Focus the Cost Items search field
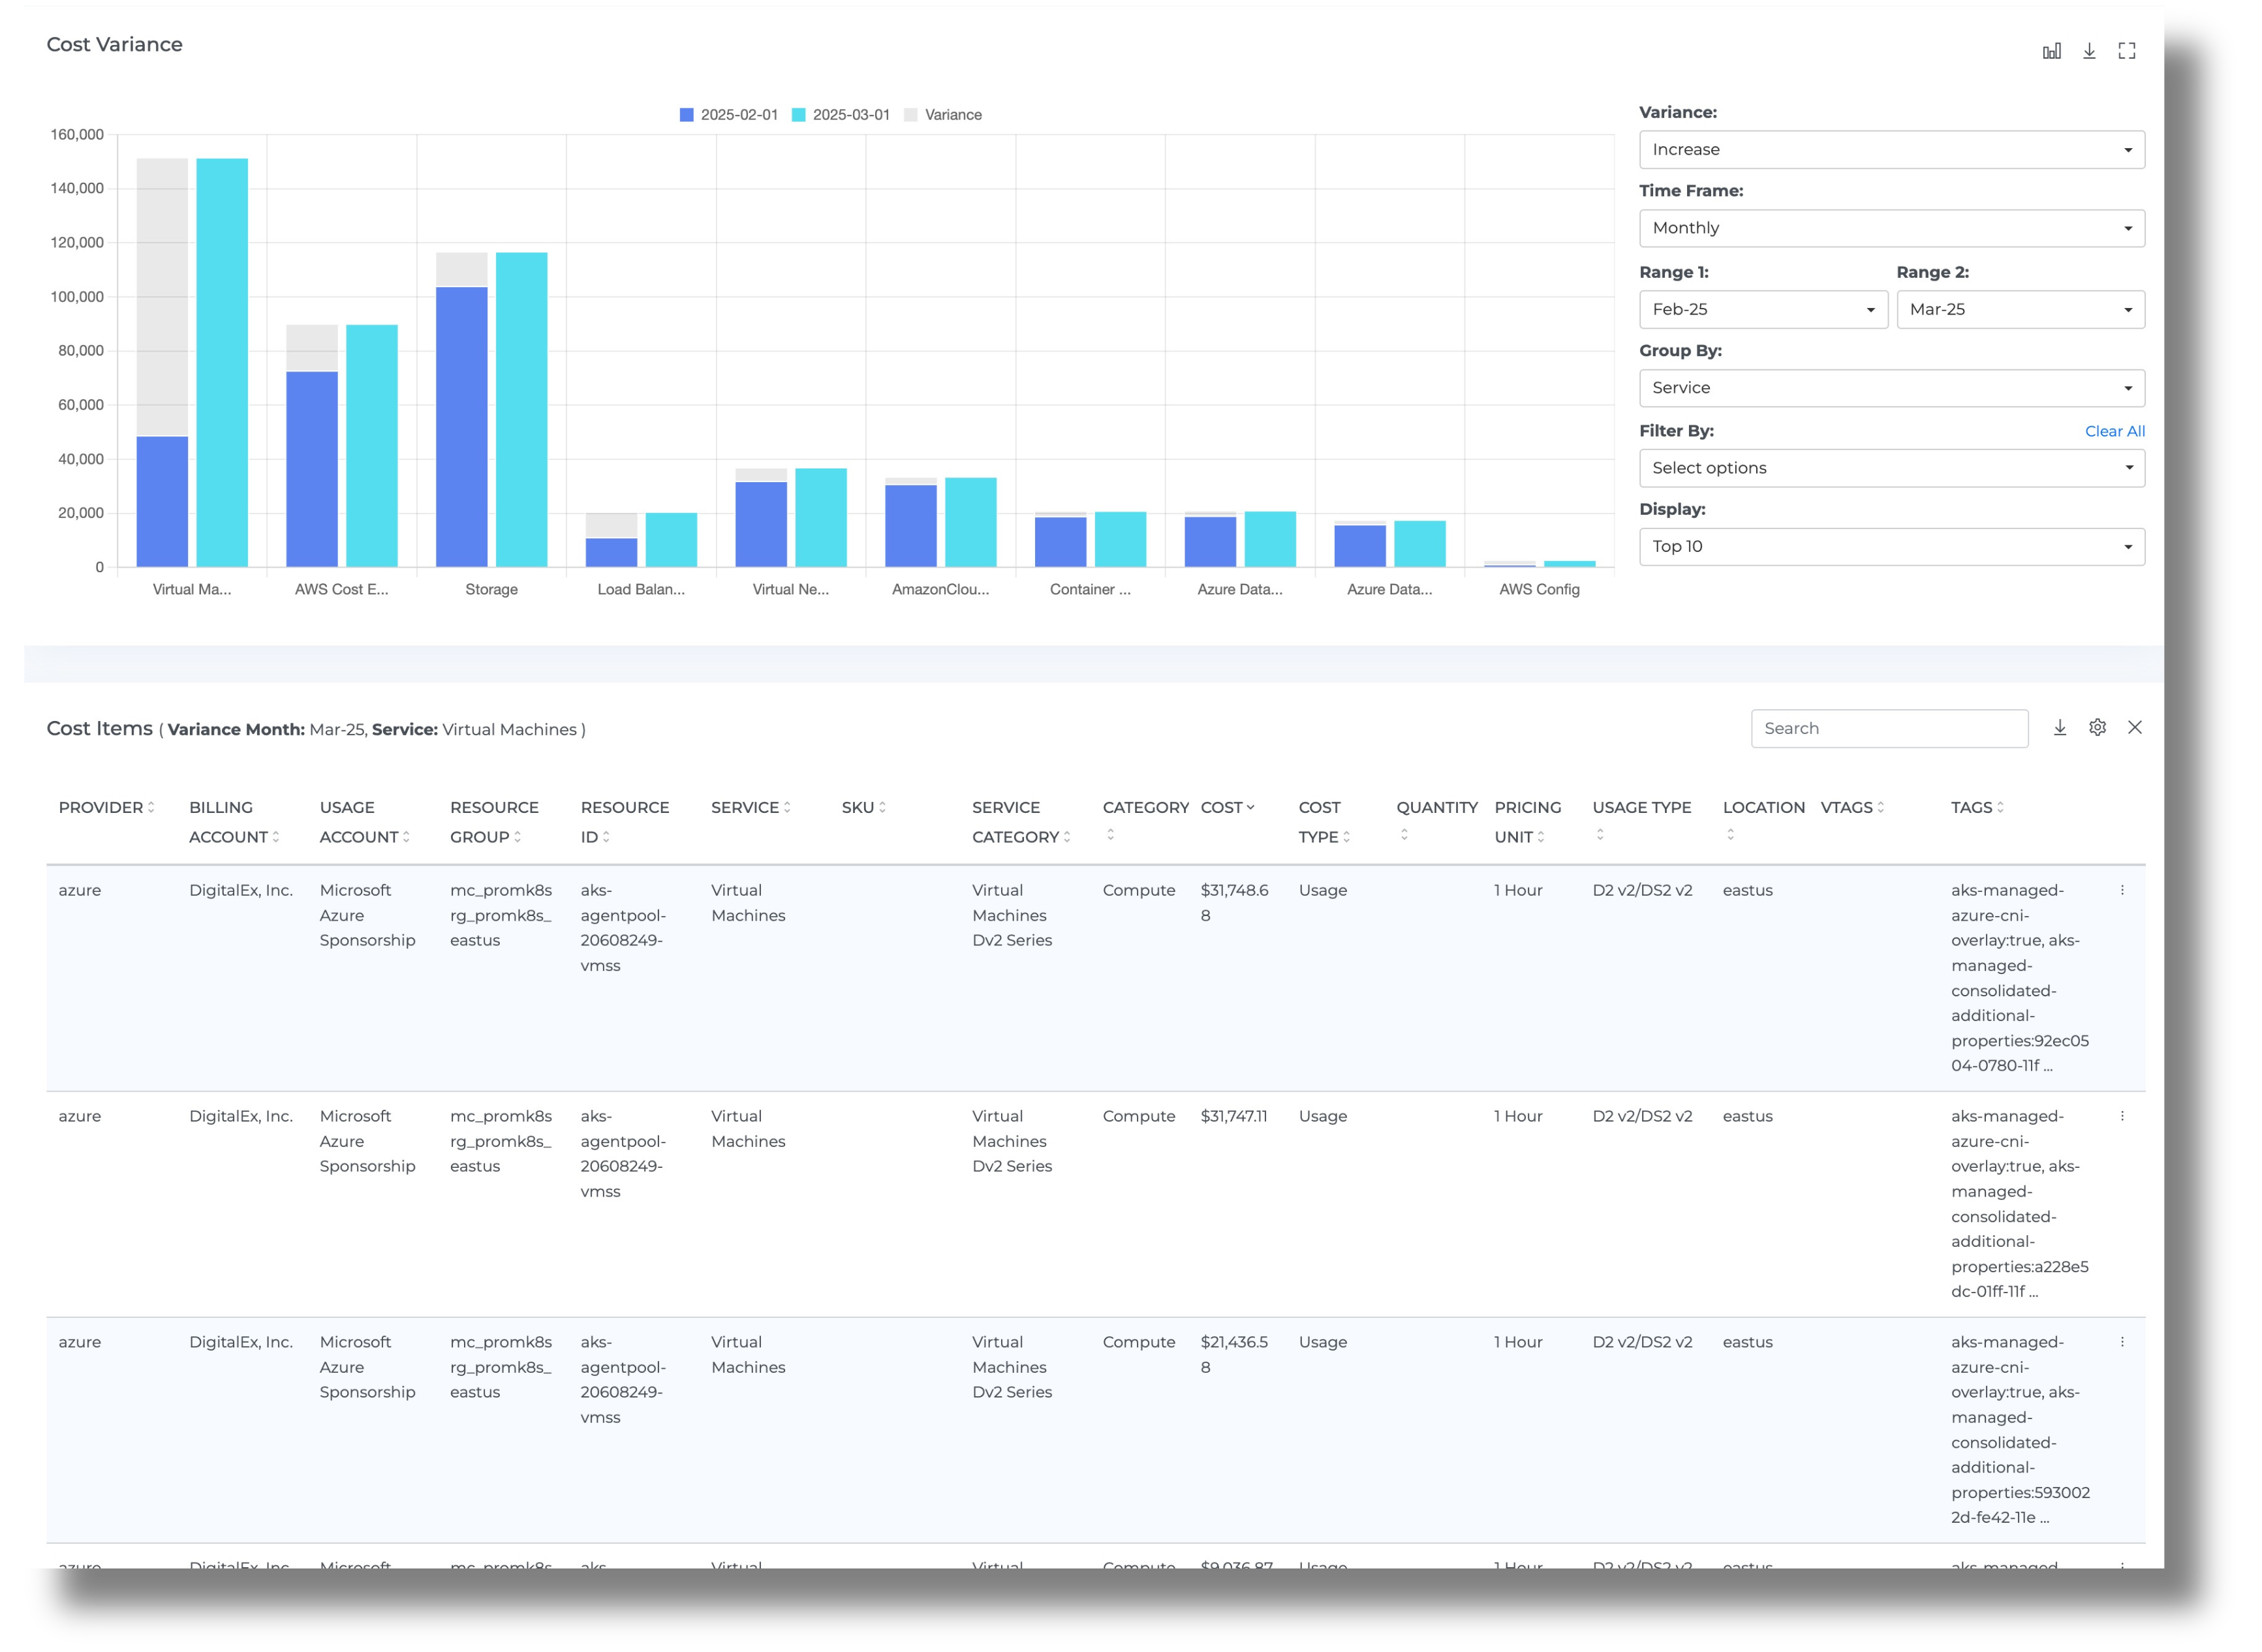 (x=1888, y=728)
